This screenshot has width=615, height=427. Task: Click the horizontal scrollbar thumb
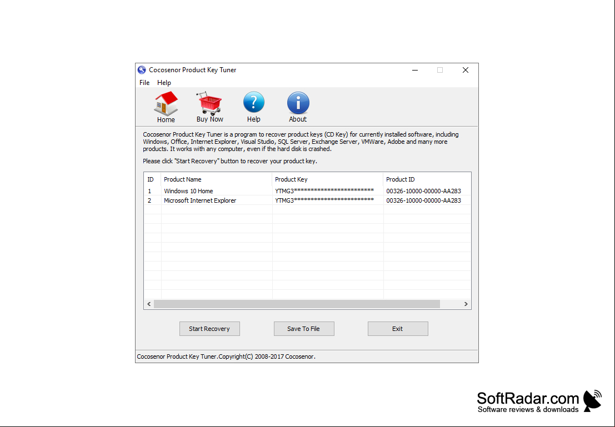coord(297,304)
